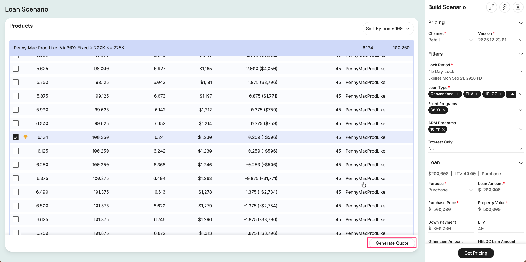Uncheck the selected 6.124 rate row
Viewport: 526px width, 262px height.
click(16, 137)
